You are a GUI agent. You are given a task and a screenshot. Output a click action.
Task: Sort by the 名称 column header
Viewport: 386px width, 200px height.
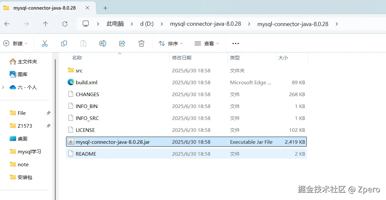(x=77, y=58)
